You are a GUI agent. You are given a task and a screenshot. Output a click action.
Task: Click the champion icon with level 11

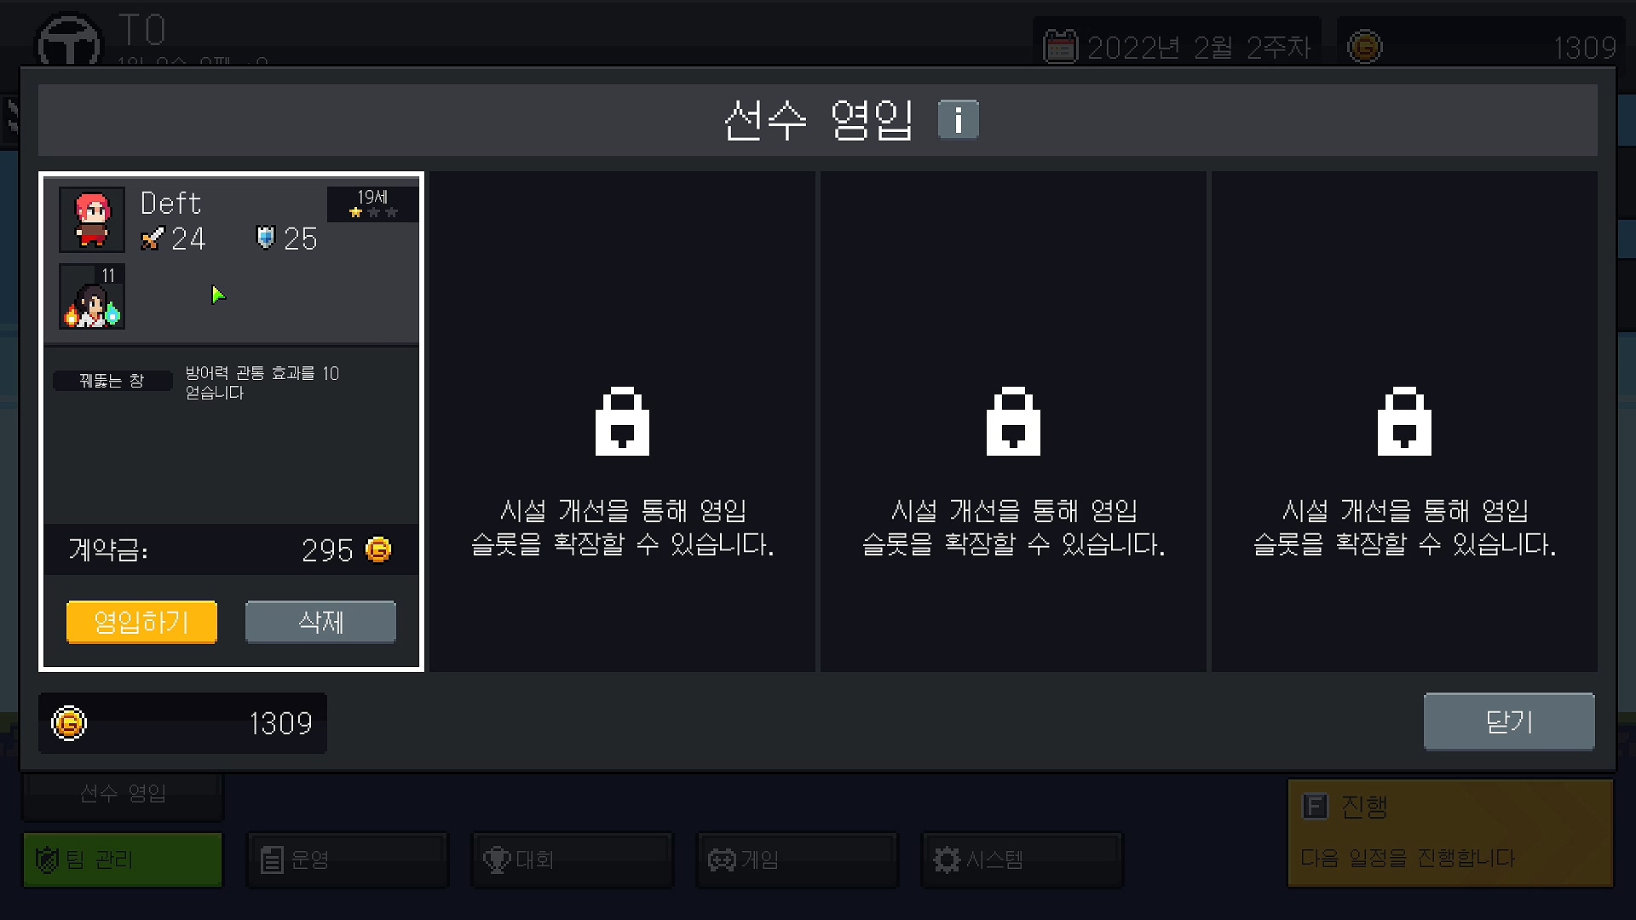(x=92, y=296)
